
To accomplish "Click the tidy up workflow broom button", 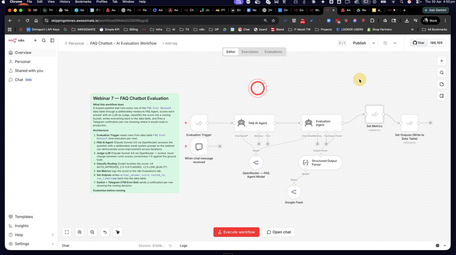I will [118, 232].
